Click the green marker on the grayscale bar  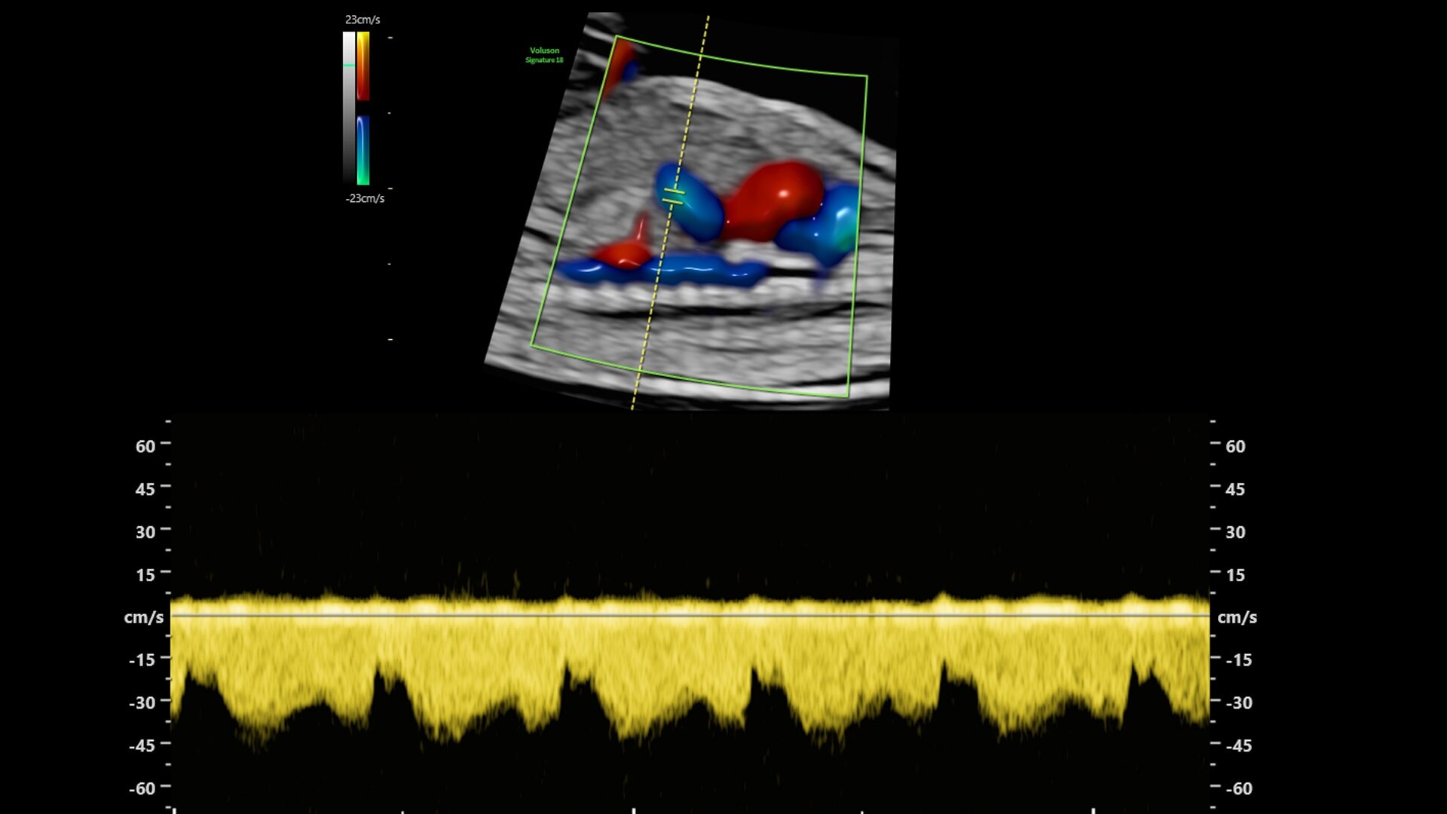349,66
